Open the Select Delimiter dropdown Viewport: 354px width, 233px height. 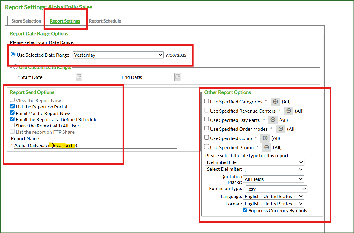click(x=273, y=169)
